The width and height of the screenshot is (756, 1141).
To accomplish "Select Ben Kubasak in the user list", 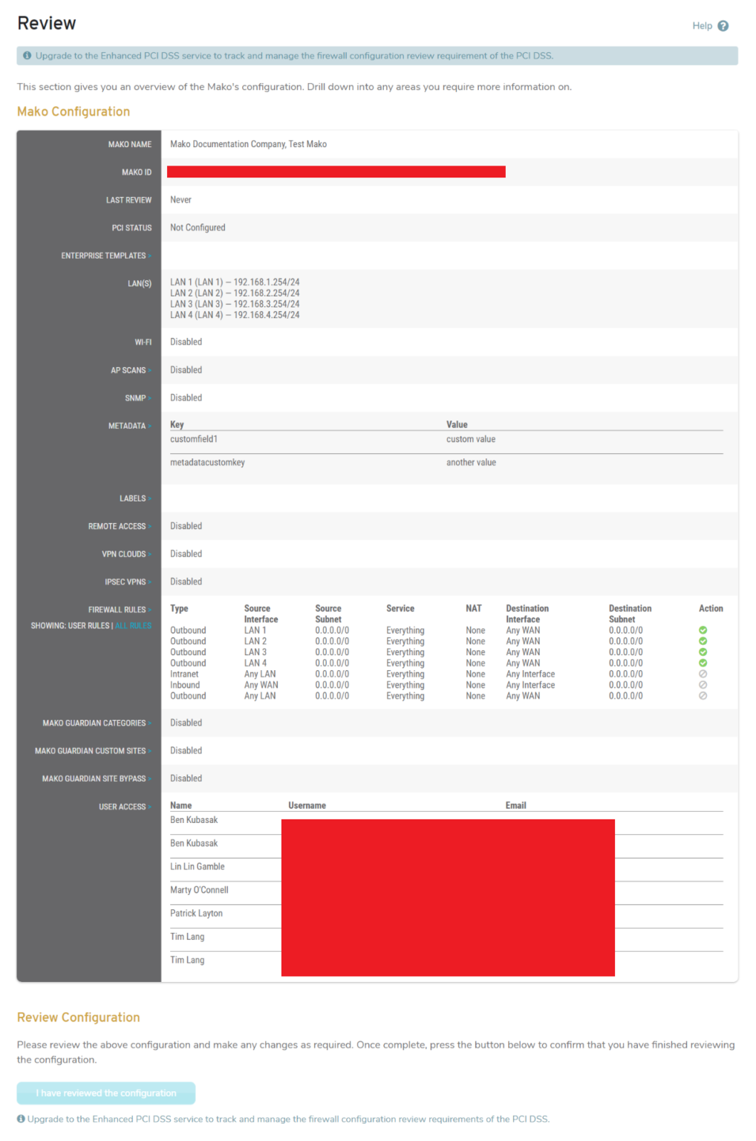I will click(x=194, y=819).
